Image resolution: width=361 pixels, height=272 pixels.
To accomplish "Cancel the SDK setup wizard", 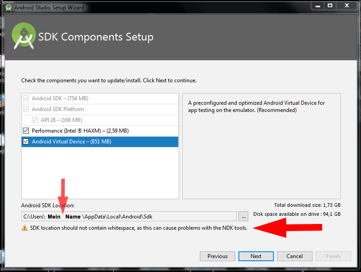I will 295,256.
